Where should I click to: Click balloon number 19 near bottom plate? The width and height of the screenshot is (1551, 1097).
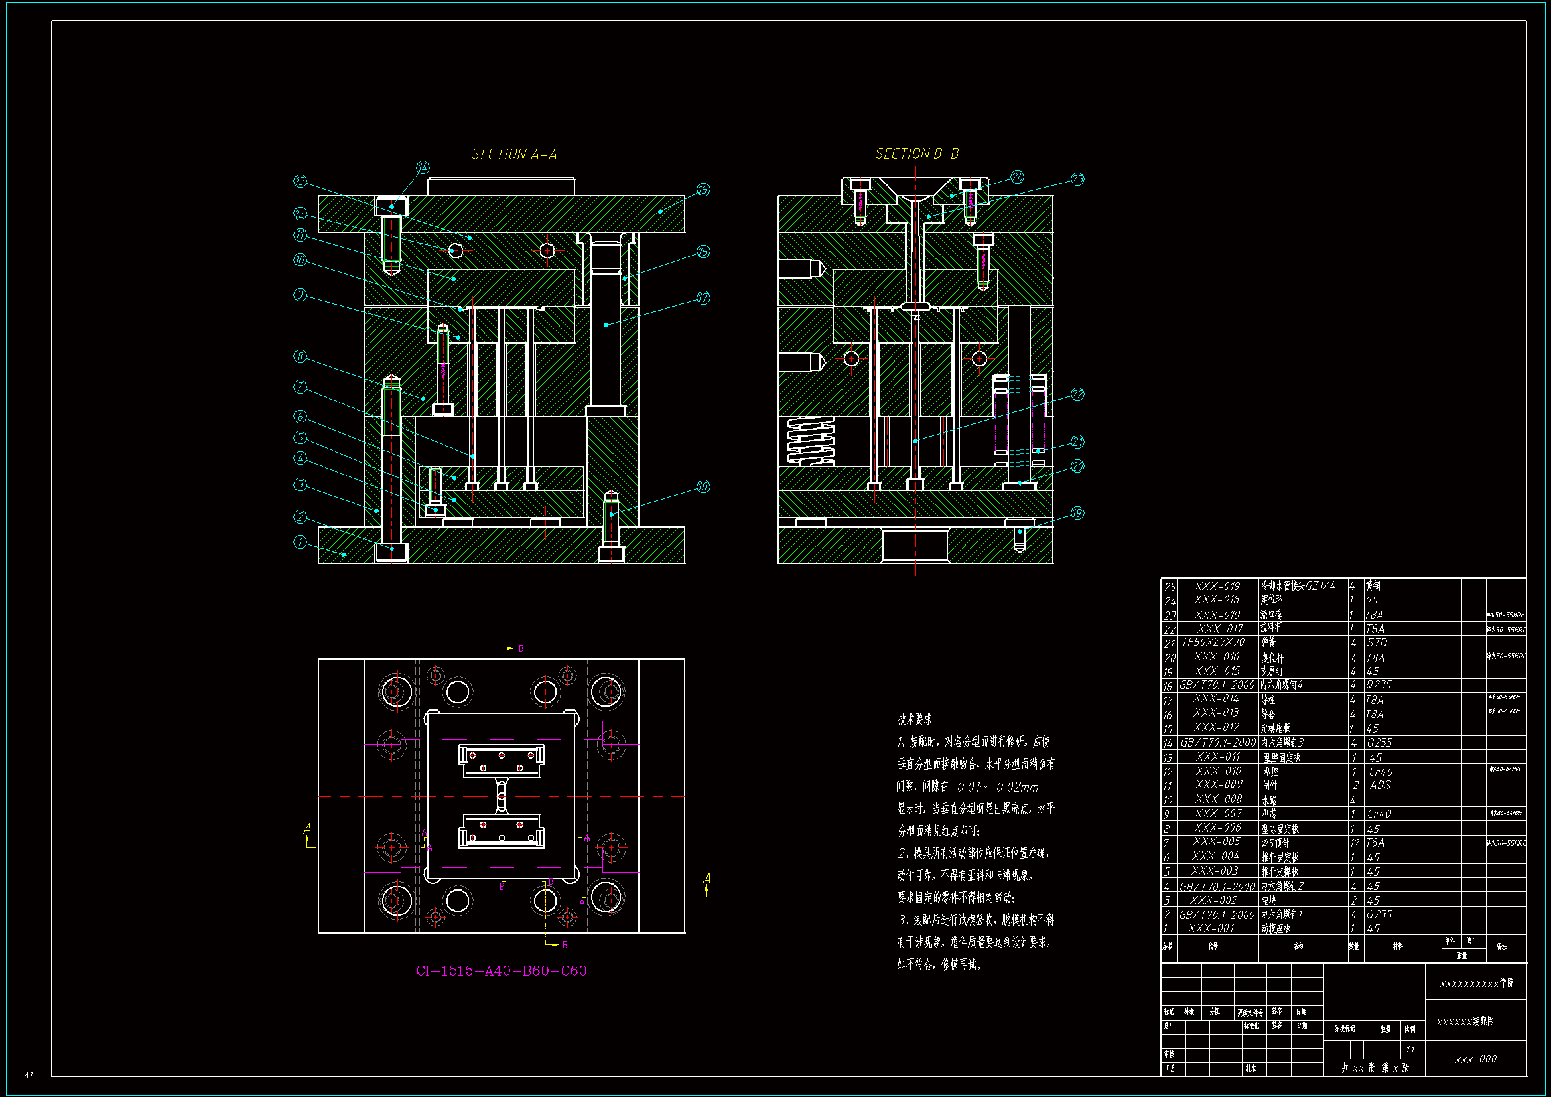click(x=1077, y=514)
